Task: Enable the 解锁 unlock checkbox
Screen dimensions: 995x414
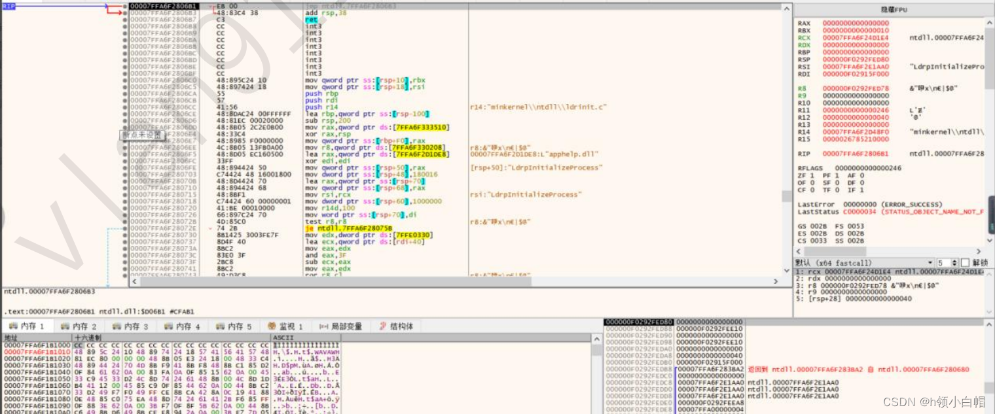Action: coord(964,263)
